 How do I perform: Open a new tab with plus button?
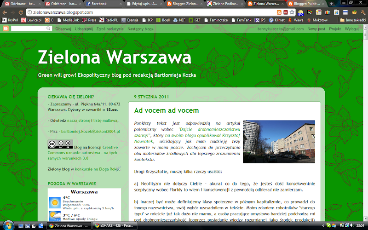[331, 4]
